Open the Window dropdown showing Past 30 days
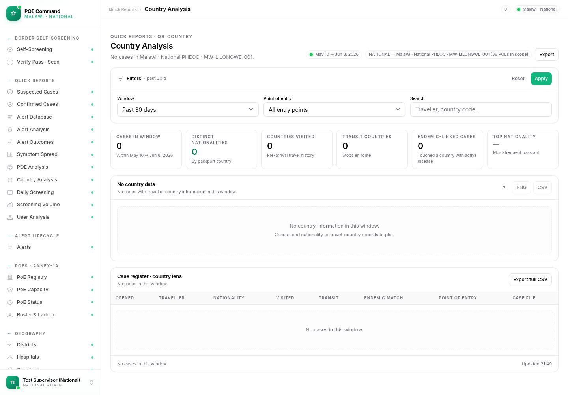The image size is (568, 395). pos(188,109)
